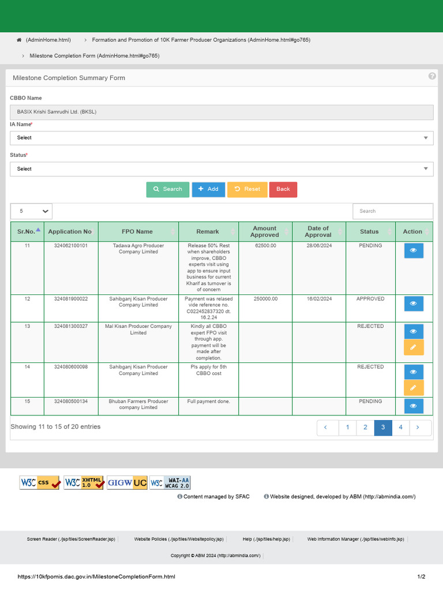Sort table by Amount Approved column
Viewport: 443px width, 590px height.
click(x=265, y=232)
